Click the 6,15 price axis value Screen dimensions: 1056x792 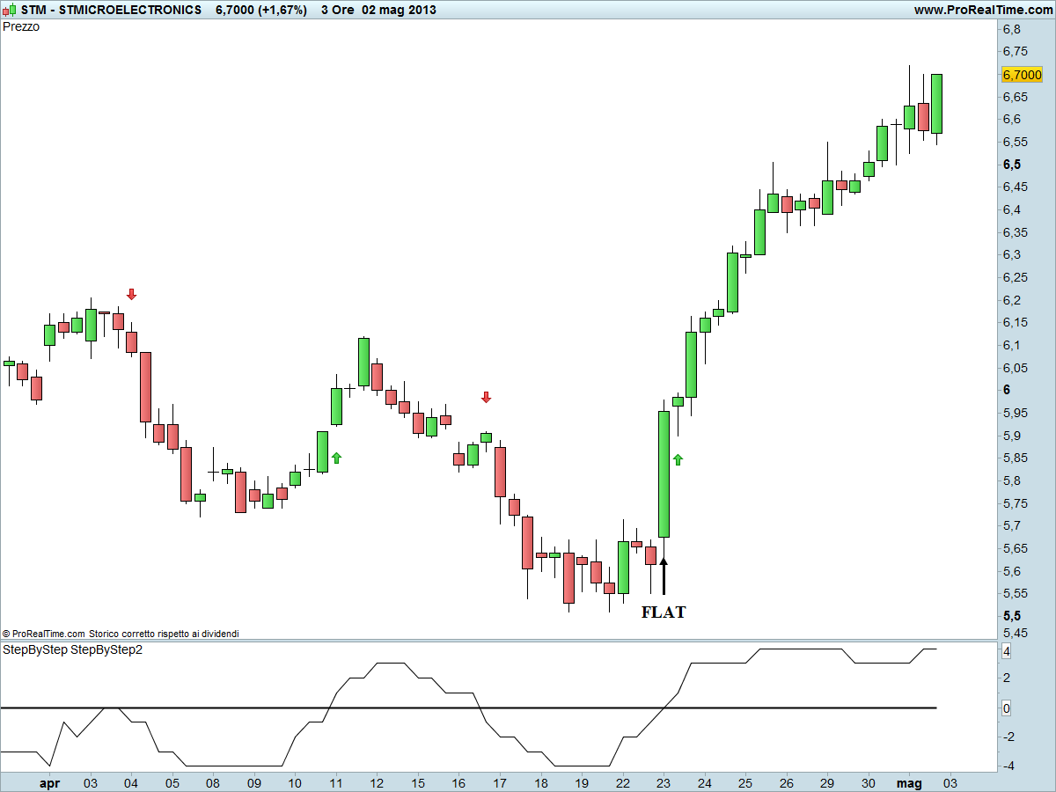coord(1015,322)
